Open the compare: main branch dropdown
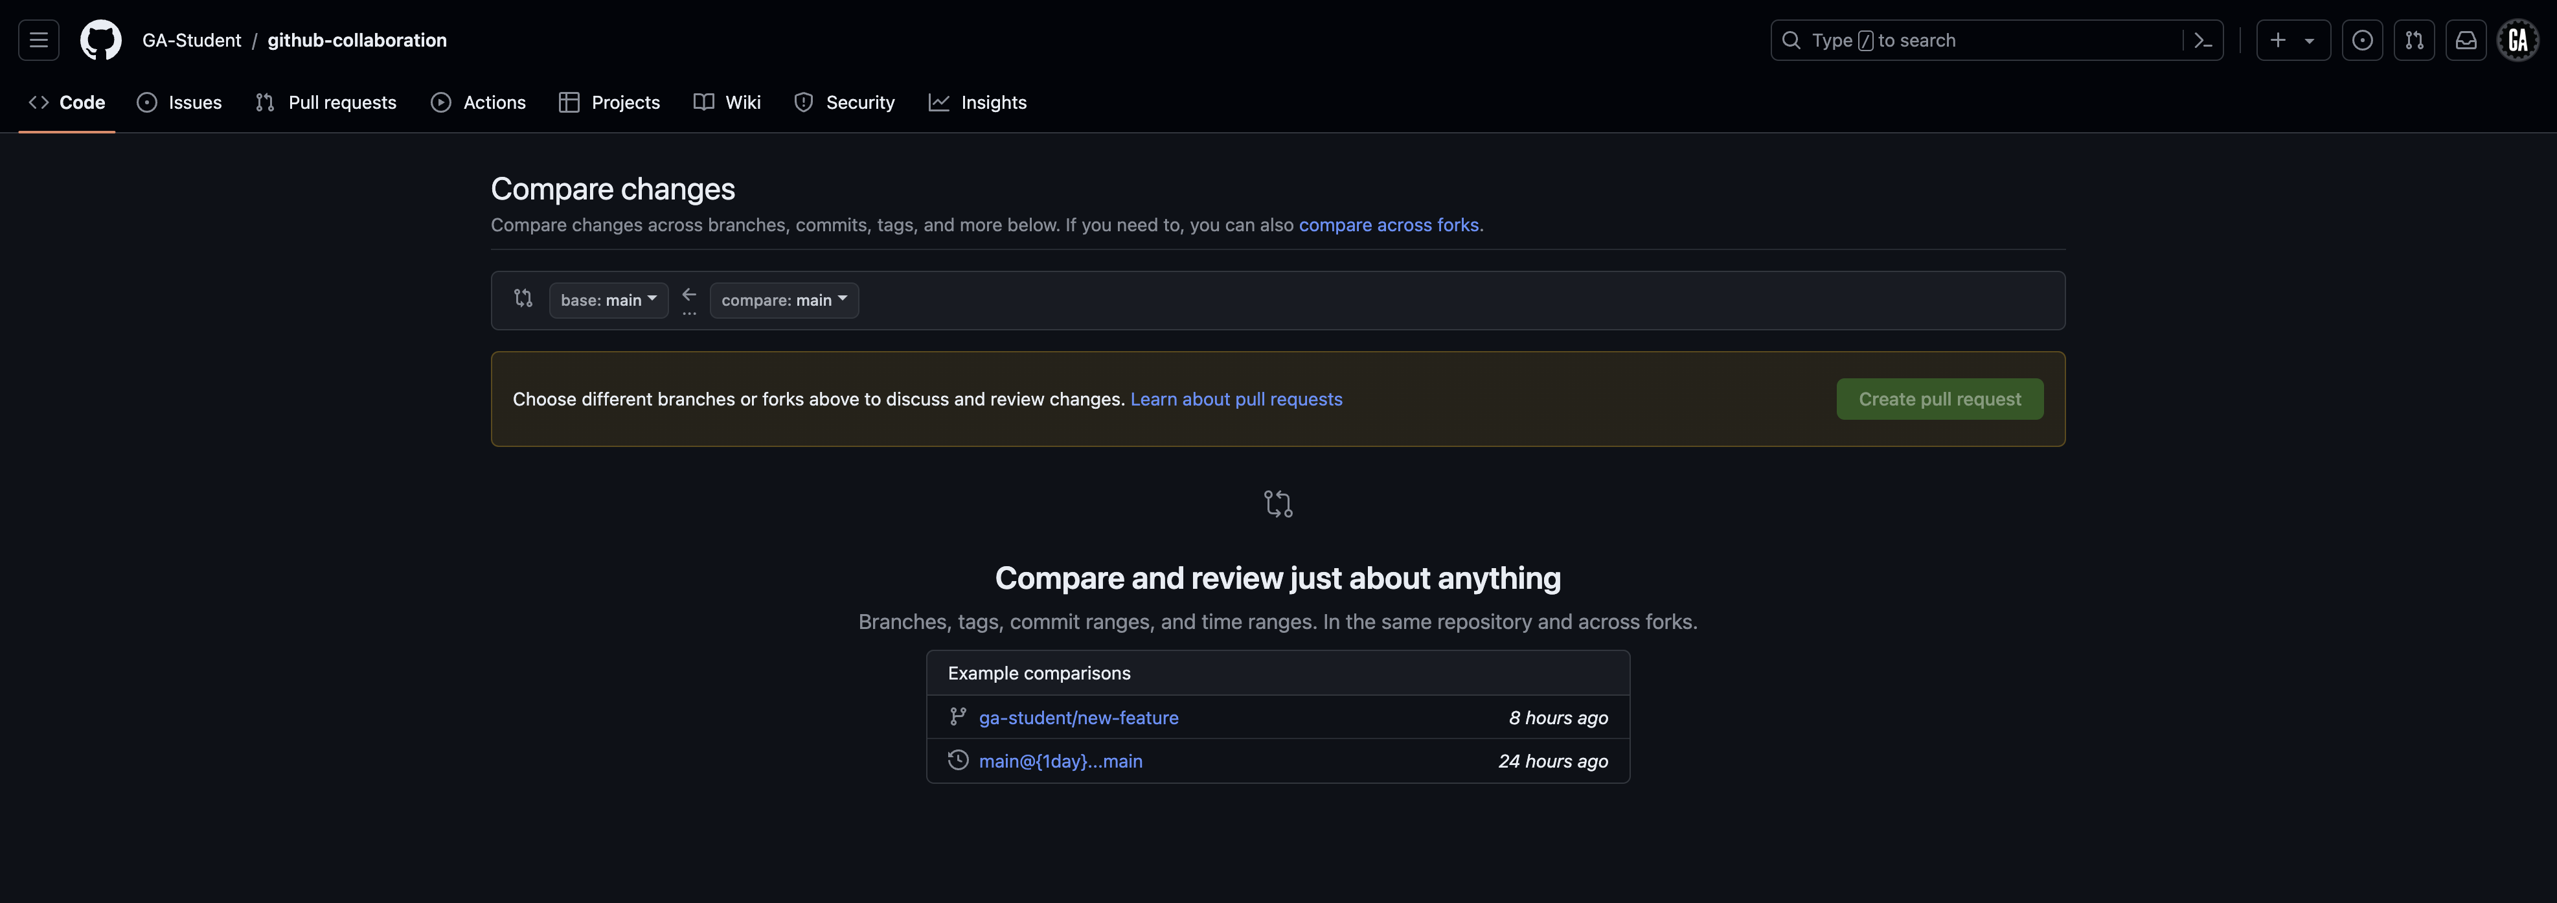The width and height of the screenshot is (2557, 903). [x=783, y=300]
